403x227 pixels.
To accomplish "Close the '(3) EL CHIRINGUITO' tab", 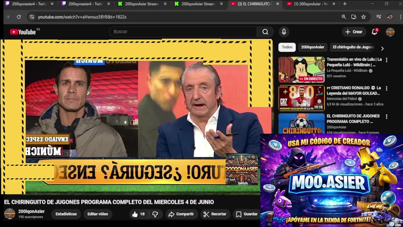I will [x=277, y=4].
